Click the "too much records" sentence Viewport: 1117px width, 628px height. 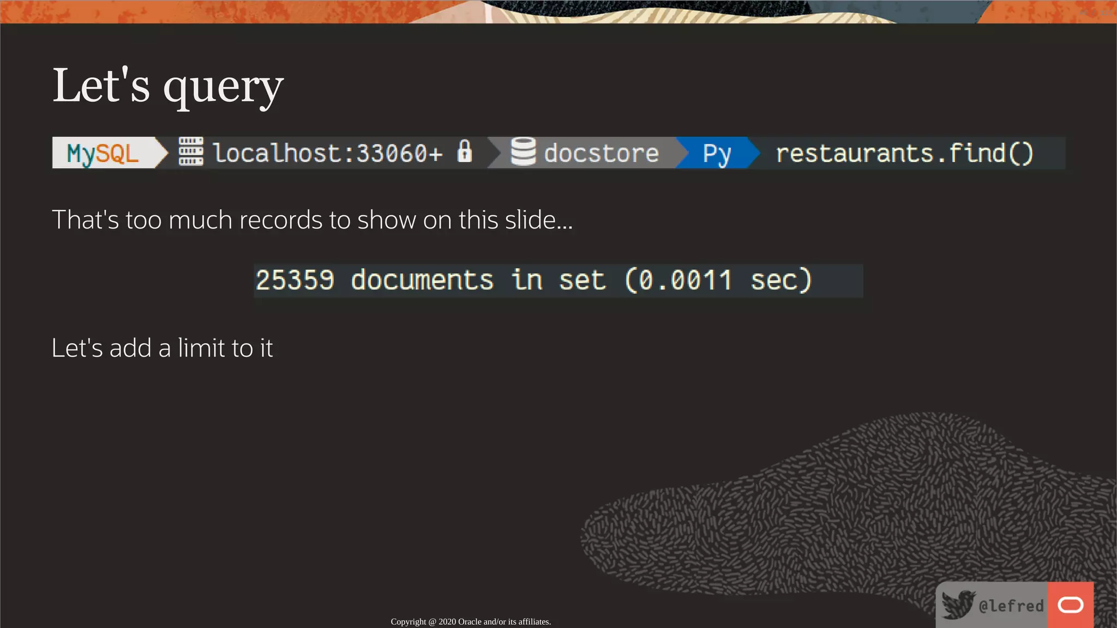[x=312, y=220]
